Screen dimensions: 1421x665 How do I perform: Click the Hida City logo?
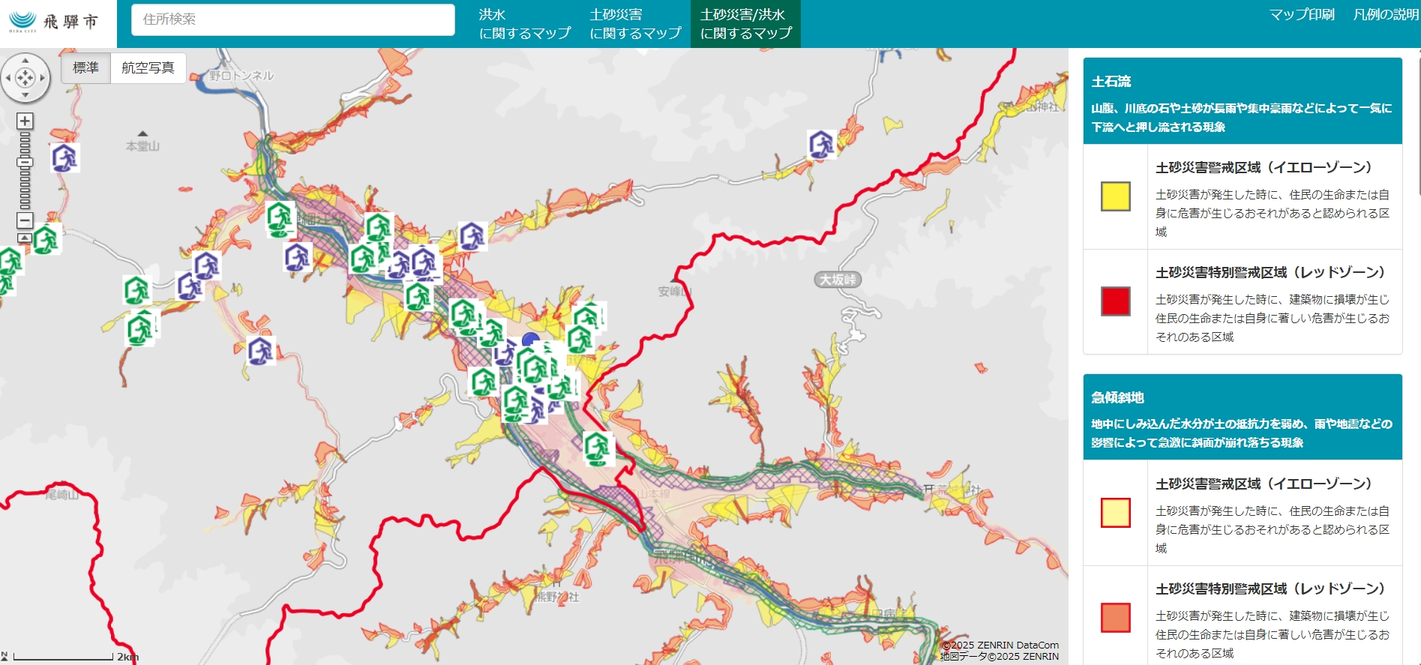(x=54, y=22)
